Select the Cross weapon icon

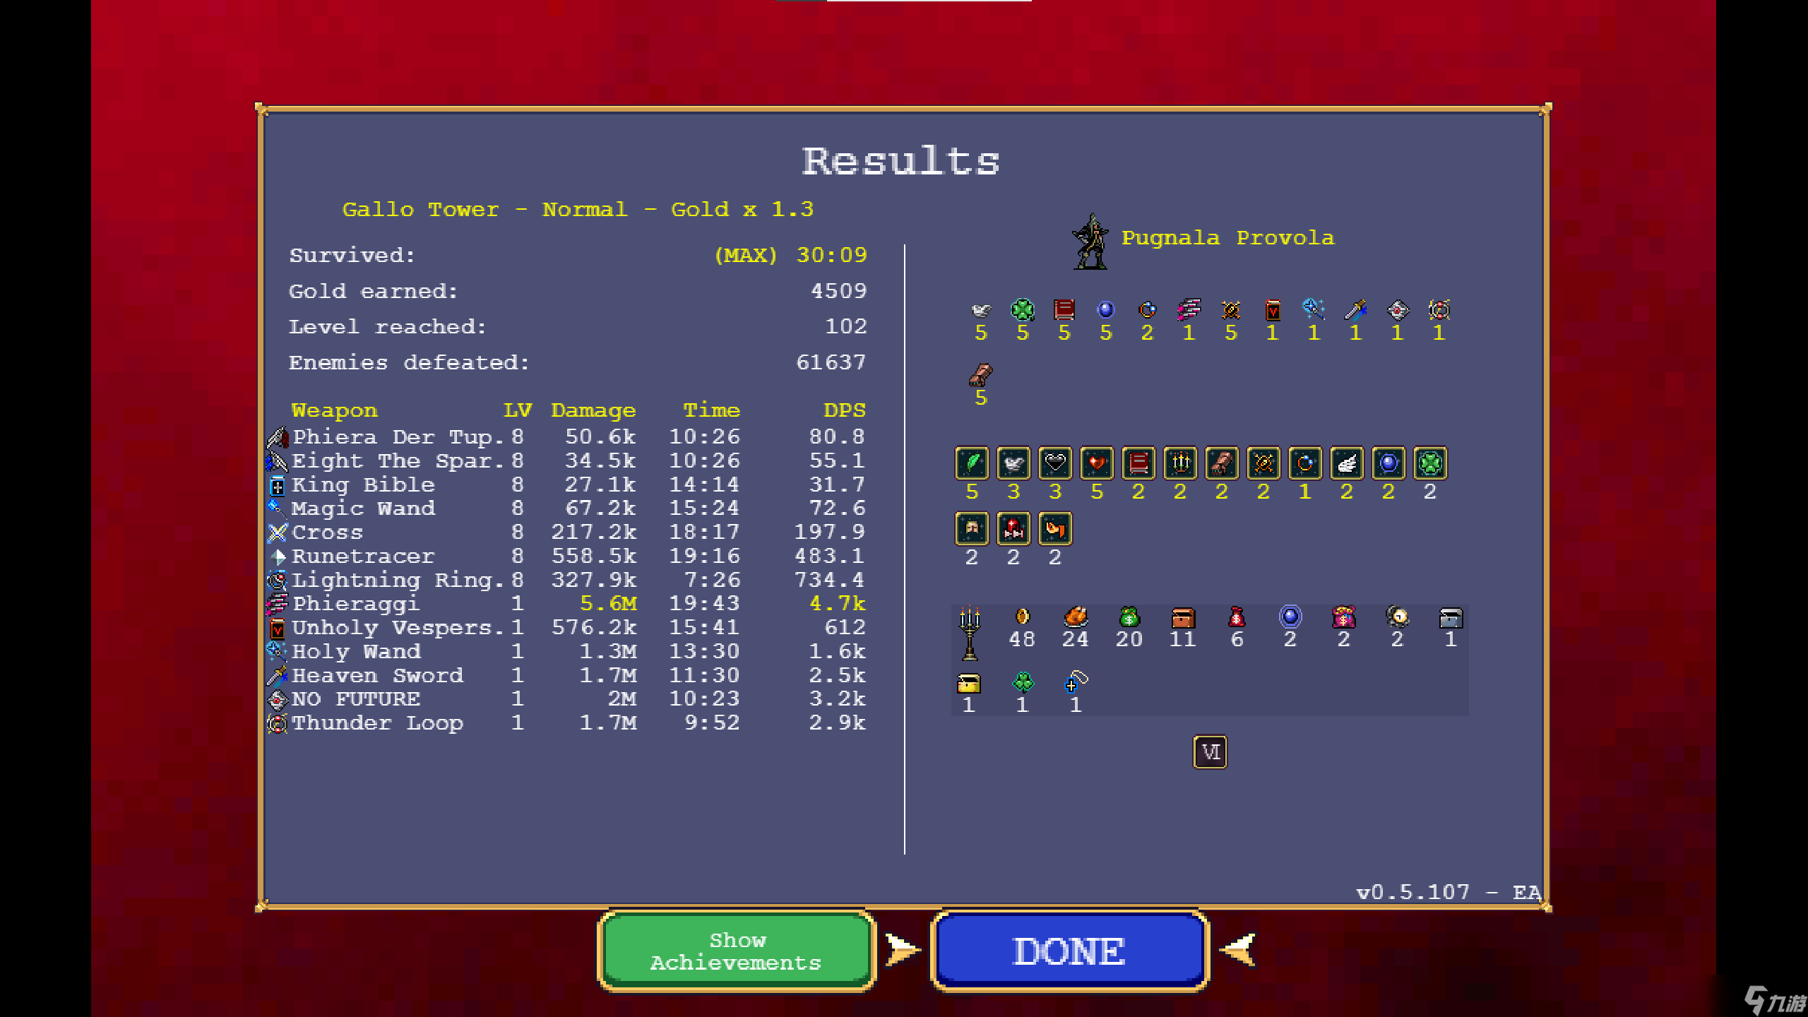[x=278, y=530]
